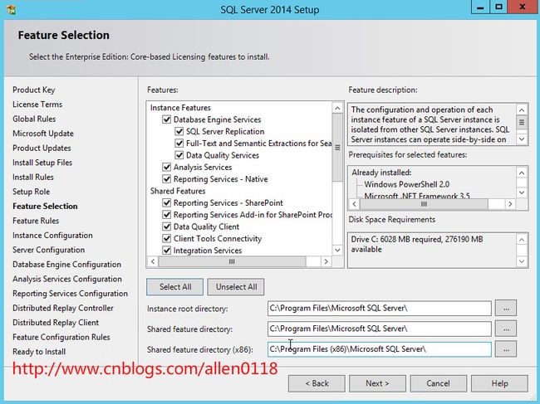Screen dimensions: 540x404
Task: Click Install Setup Files step
Action: coord(42,163)
